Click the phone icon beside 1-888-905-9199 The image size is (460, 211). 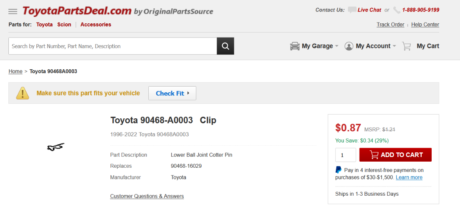click(x=397, y=10)
